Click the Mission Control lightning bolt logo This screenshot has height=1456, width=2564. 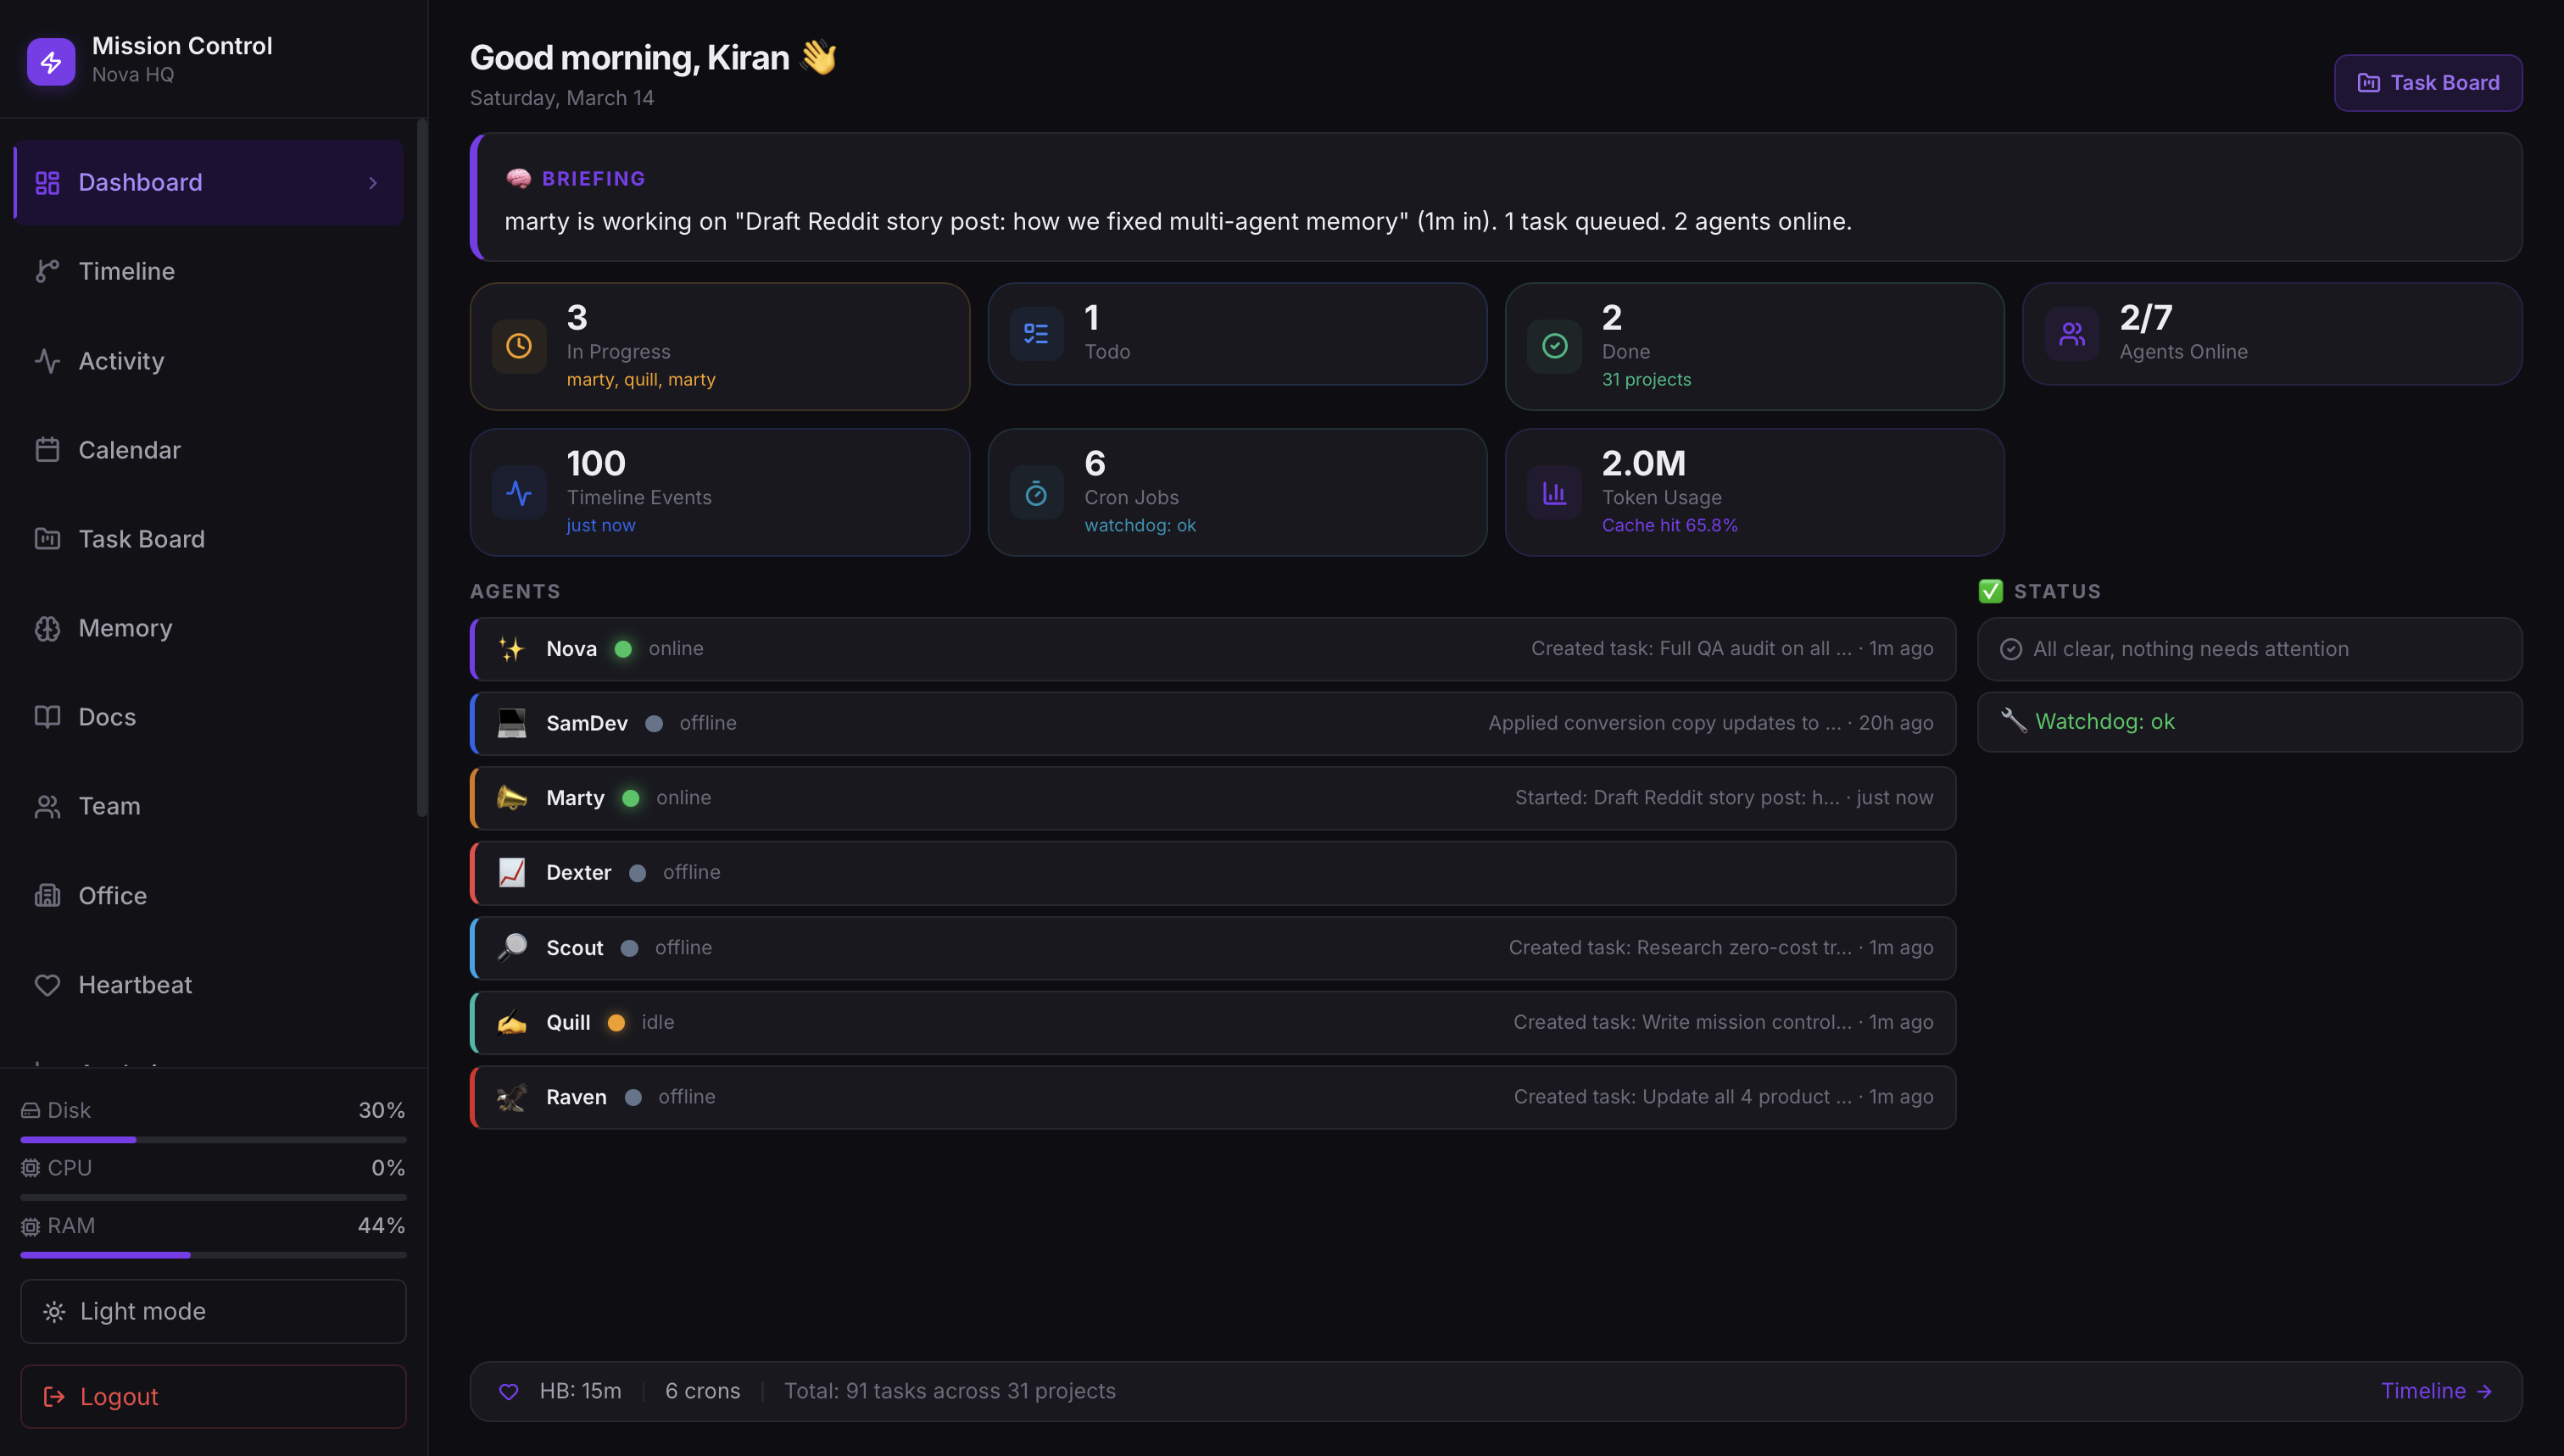point(51,61)
